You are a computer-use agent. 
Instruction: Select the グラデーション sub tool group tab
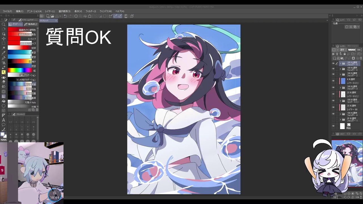pos(15,24)
